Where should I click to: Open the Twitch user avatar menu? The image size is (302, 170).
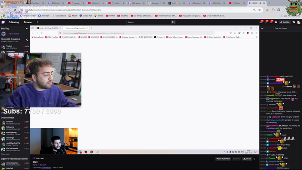click(x=299, y=22)
